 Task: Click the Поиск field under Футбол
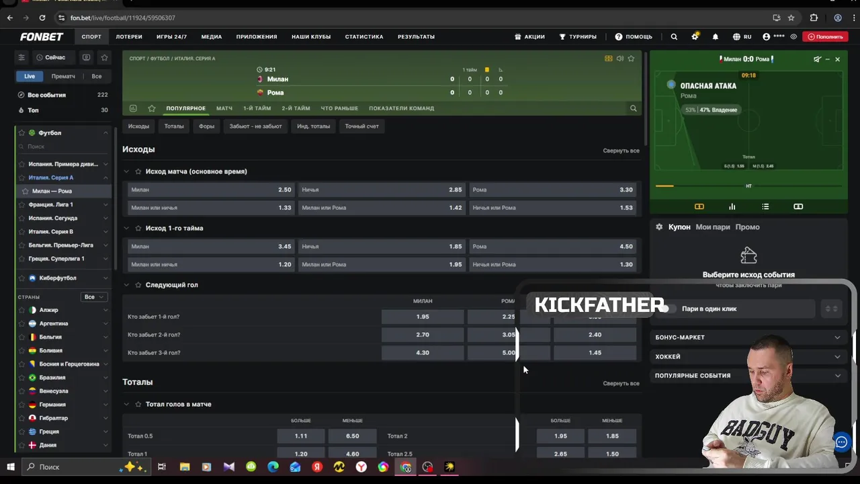point(64,147)
